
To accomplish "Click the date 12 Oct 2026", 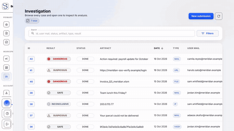I will (161, 126).
